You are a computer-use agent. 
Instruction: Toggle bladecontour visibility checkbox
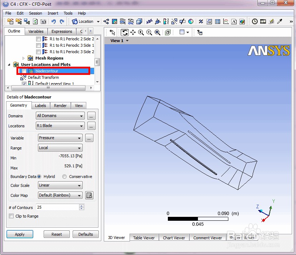click(x=24, y=71)
